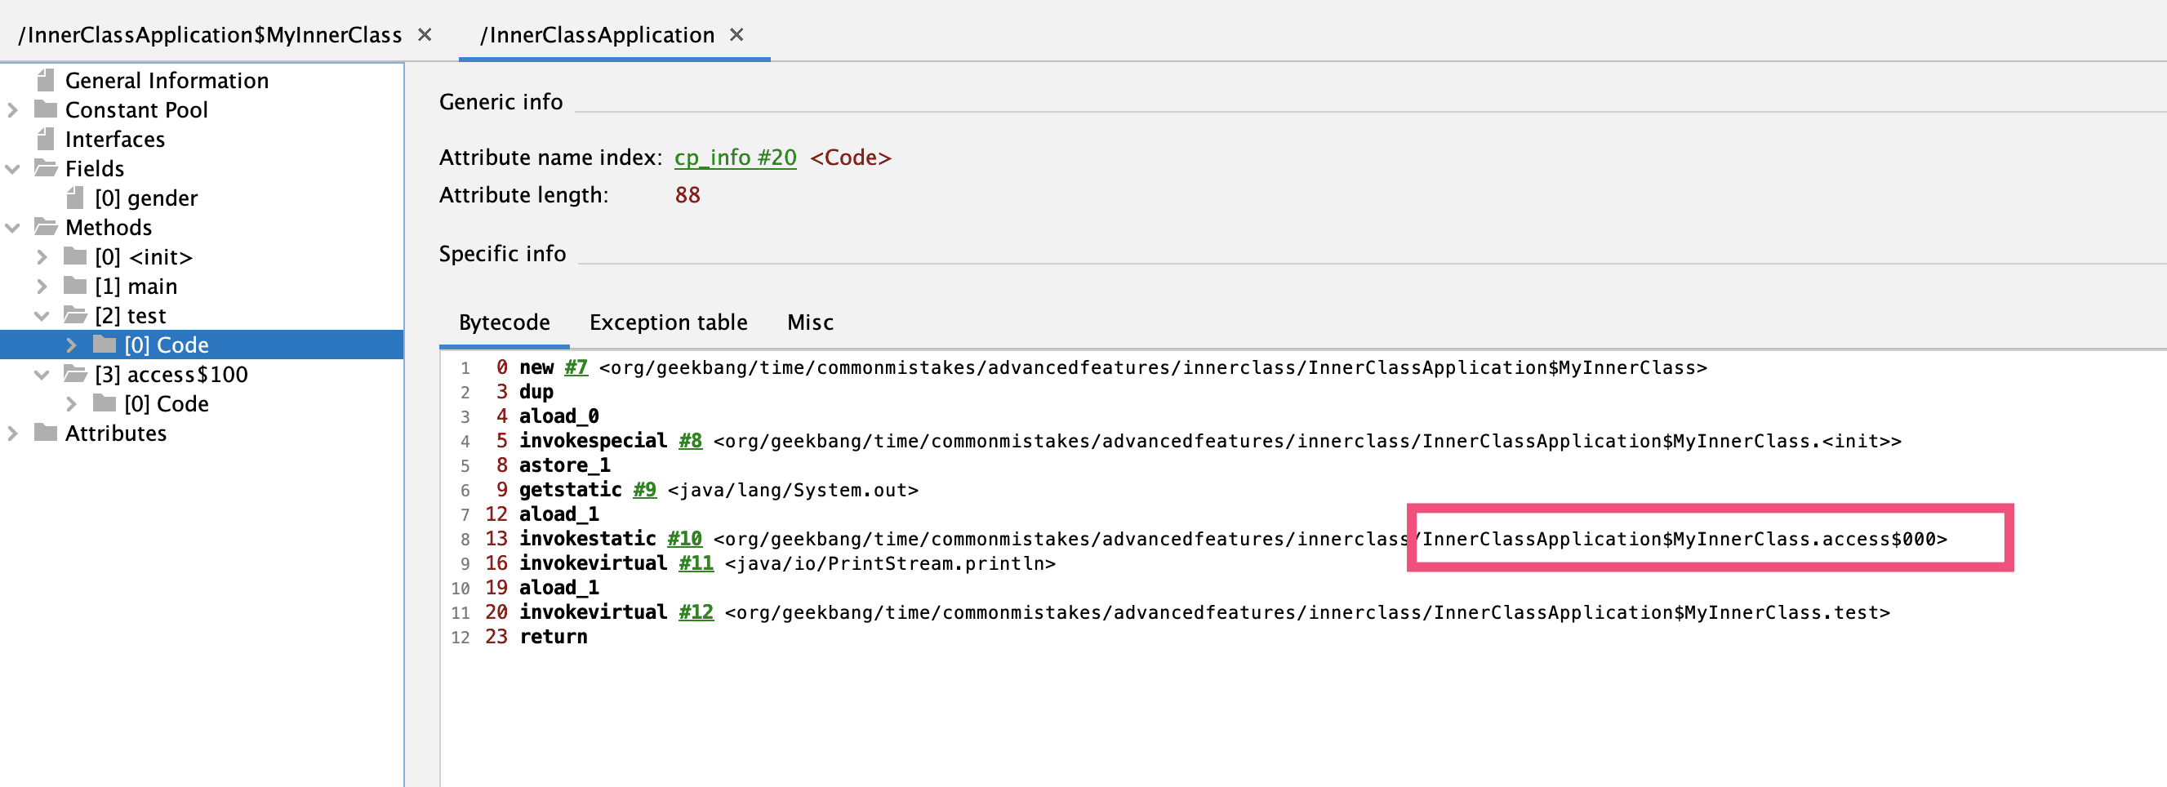This screenshot has width=2167, height=787.
Task: Close the InnerClassApplication$MyInnerClass tab
Action: [425, 34]
